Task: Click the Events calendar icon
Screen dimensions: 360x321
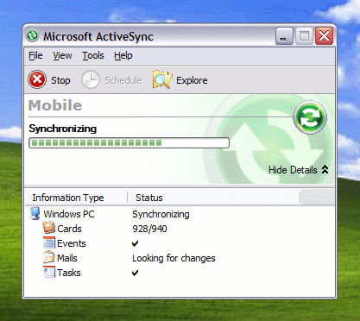Action: pos(49,242)
